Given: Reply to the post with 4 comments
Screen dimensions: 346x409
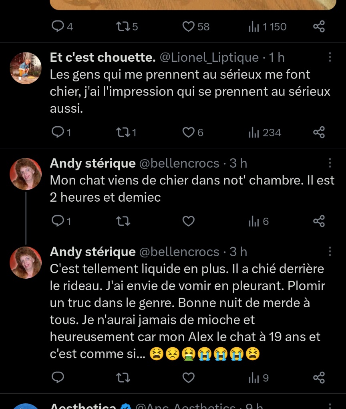Looking at the screenshot, I should [58, 26].
